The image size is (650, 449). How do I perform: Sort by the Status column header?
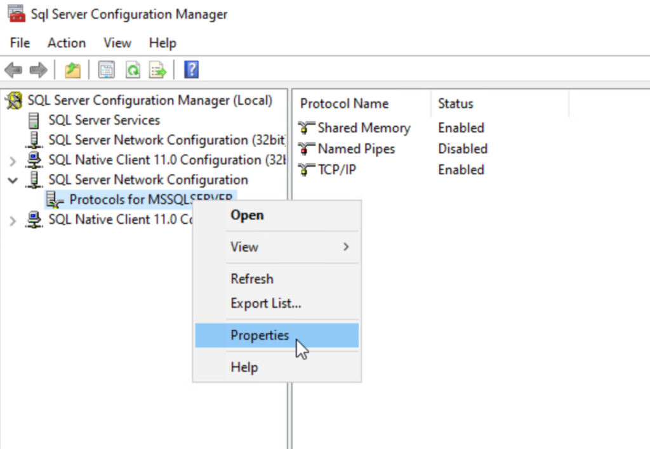456,104
